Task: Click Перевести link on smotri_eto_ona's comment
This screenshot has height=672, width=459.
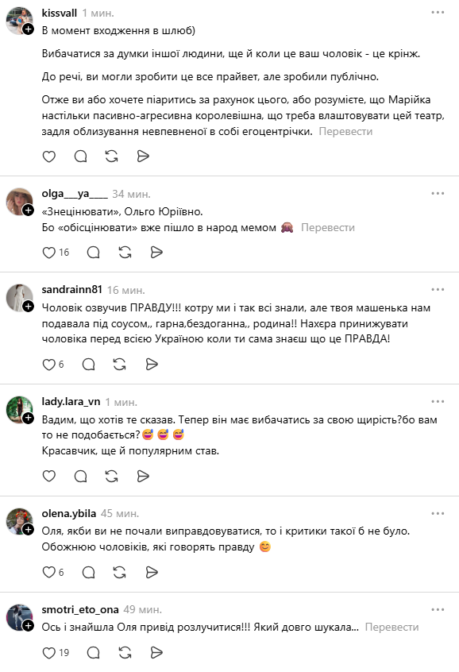Action: tap(392, 628)
